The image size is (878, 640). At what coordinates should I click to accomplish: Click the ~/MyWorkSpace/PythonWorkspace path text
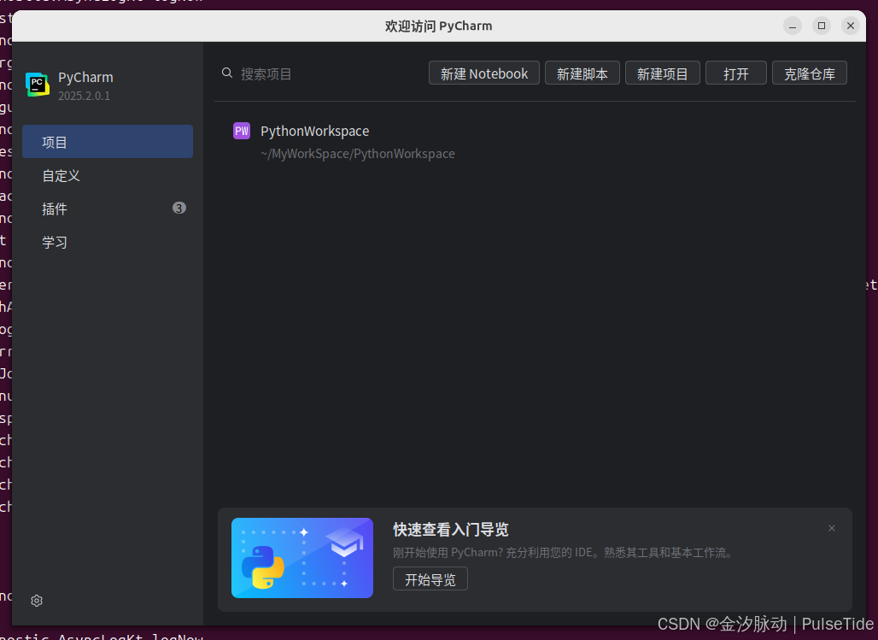(357, 154)
